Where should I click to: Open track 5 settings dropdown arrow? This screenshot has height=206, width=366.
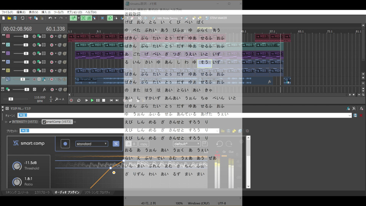click(x=56, y=71)
